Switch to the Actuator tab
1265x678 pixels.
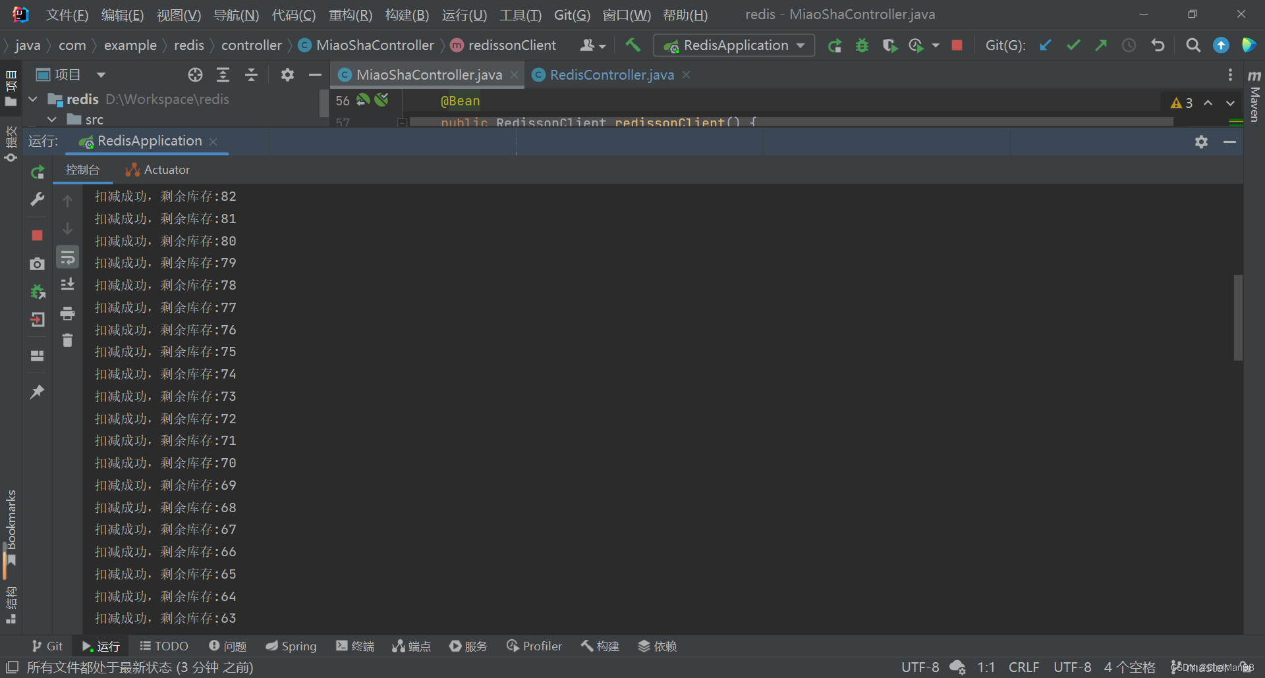[158, 170]
